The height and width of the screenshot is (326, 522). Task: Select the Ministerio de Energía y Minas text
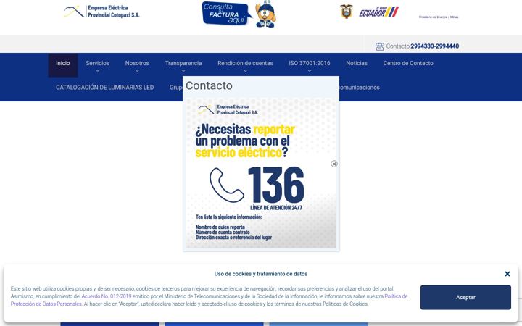click(x=439, y=17)
